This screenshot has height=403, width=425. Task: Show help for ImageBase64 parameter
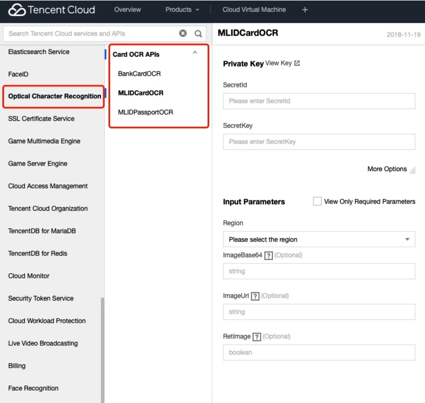tap(268, 255)
